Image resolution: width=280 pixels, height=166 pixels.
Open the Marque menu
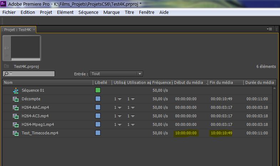pos(111,12)
